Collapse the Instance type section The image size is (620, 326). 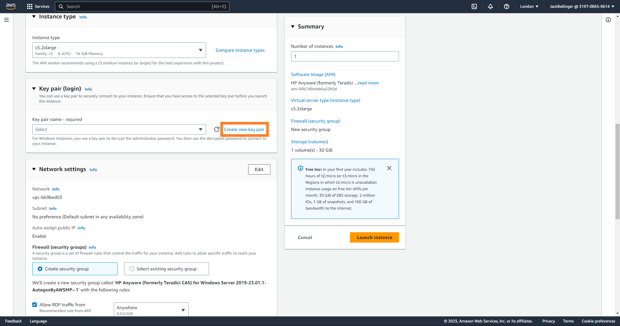point(34,16)
